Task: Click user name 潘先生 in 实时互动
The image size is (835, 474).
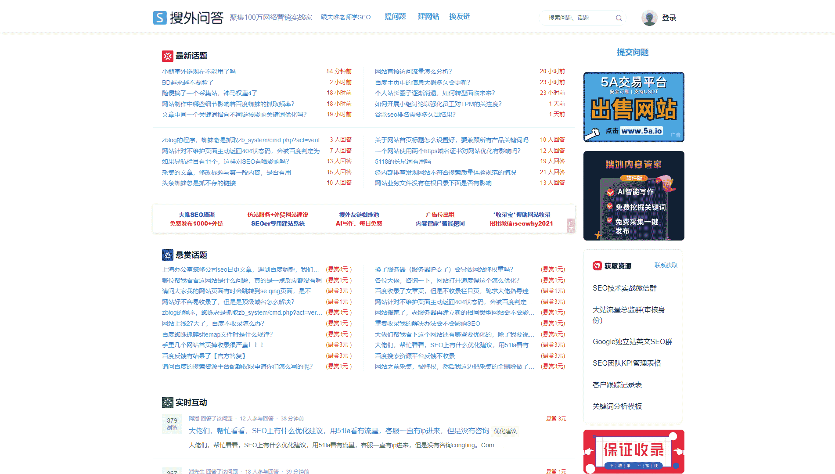Action: (197, 471)
